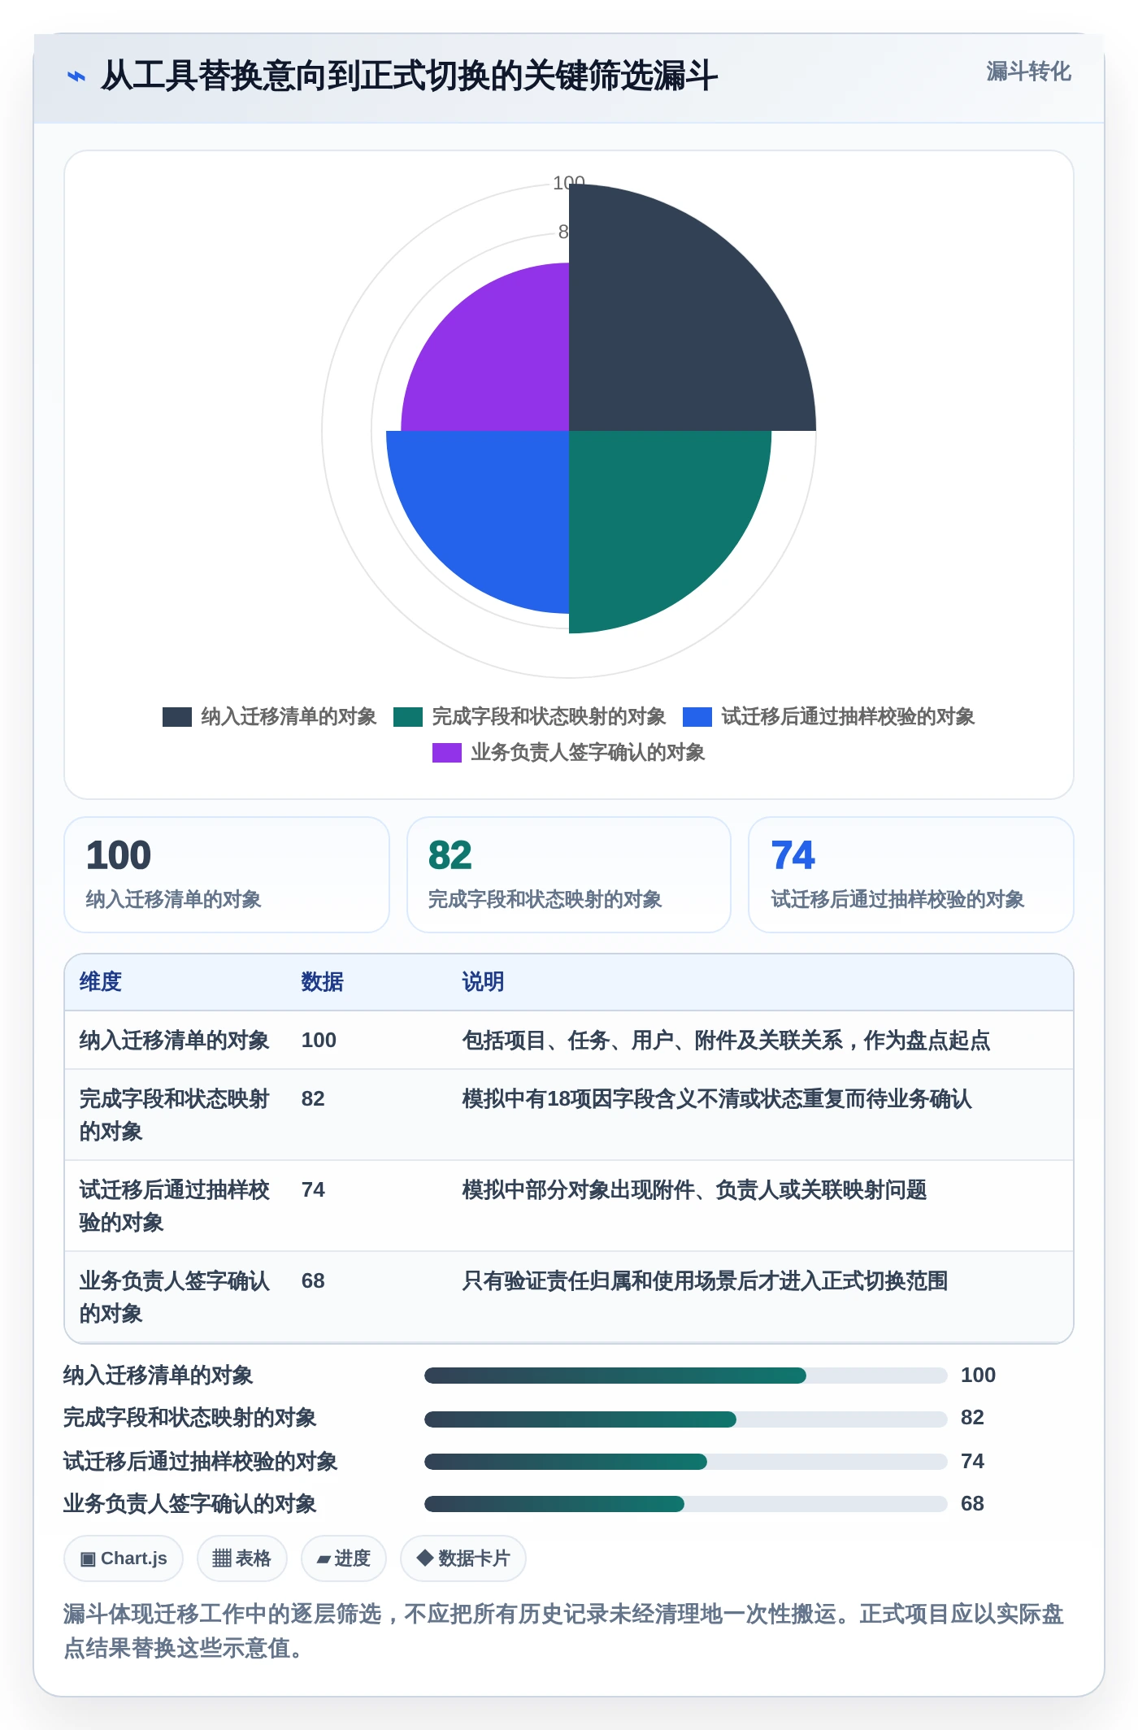Click description 模拟中有18项因字段含义不清
1138x1730 pixels.
717,1098
